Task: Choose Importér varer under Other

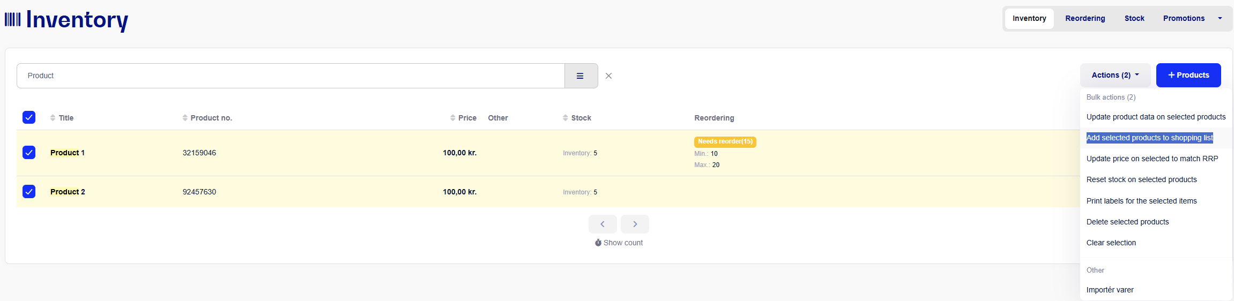Action: tap(1156, 290)
